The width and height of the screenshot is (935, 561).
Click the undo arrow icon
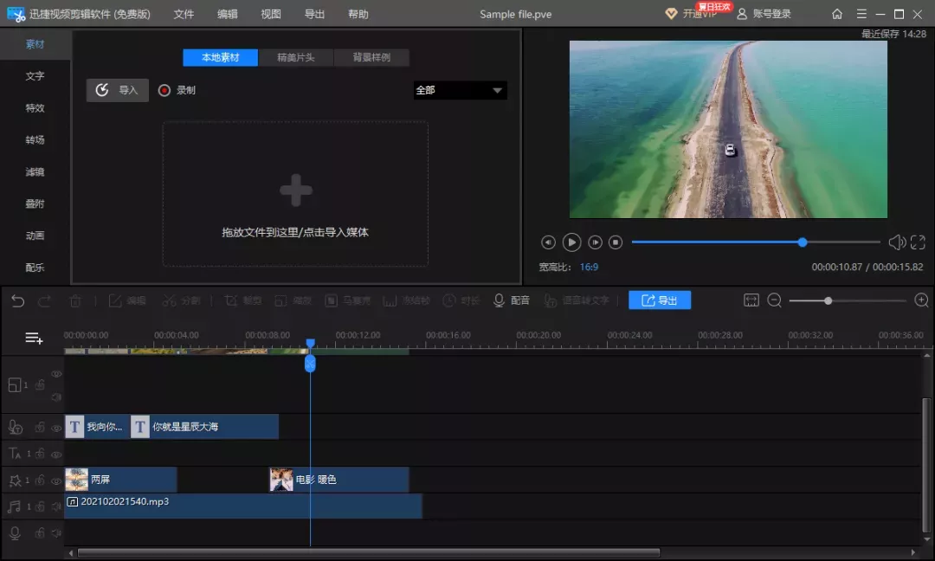[18, 301]
